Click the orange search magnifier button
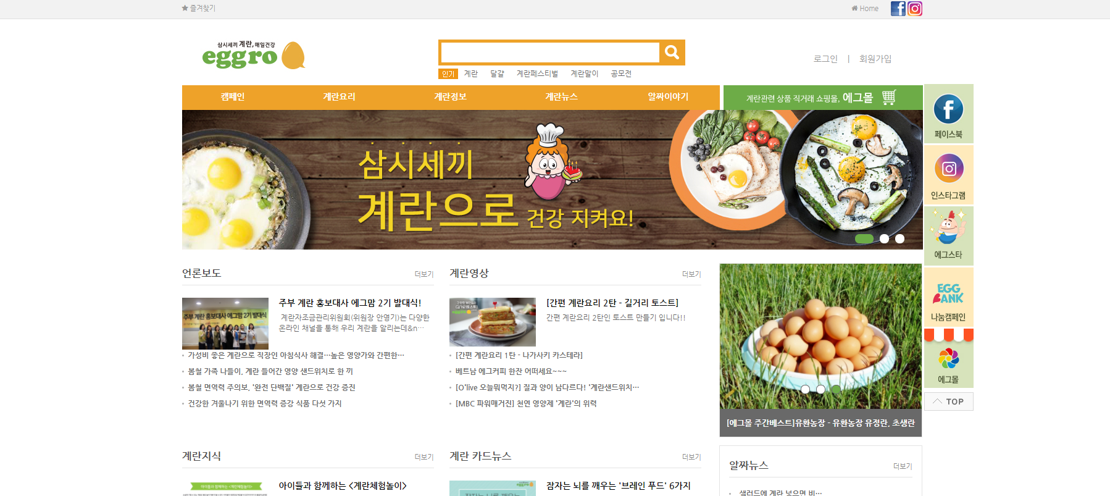The width and height of the screenshot is (1110, 496). pos(672,53)
